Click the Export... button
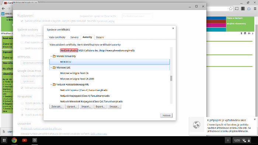This screenshot has height=145, width=258. pos(100,107)
